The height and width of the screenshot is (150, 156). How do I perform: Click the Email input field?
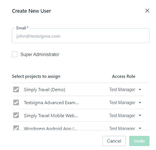point(81,36)
